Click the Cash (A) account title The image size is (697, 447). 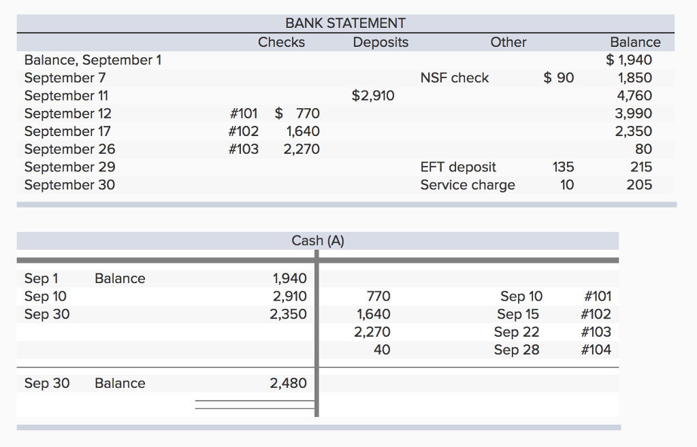317,240
